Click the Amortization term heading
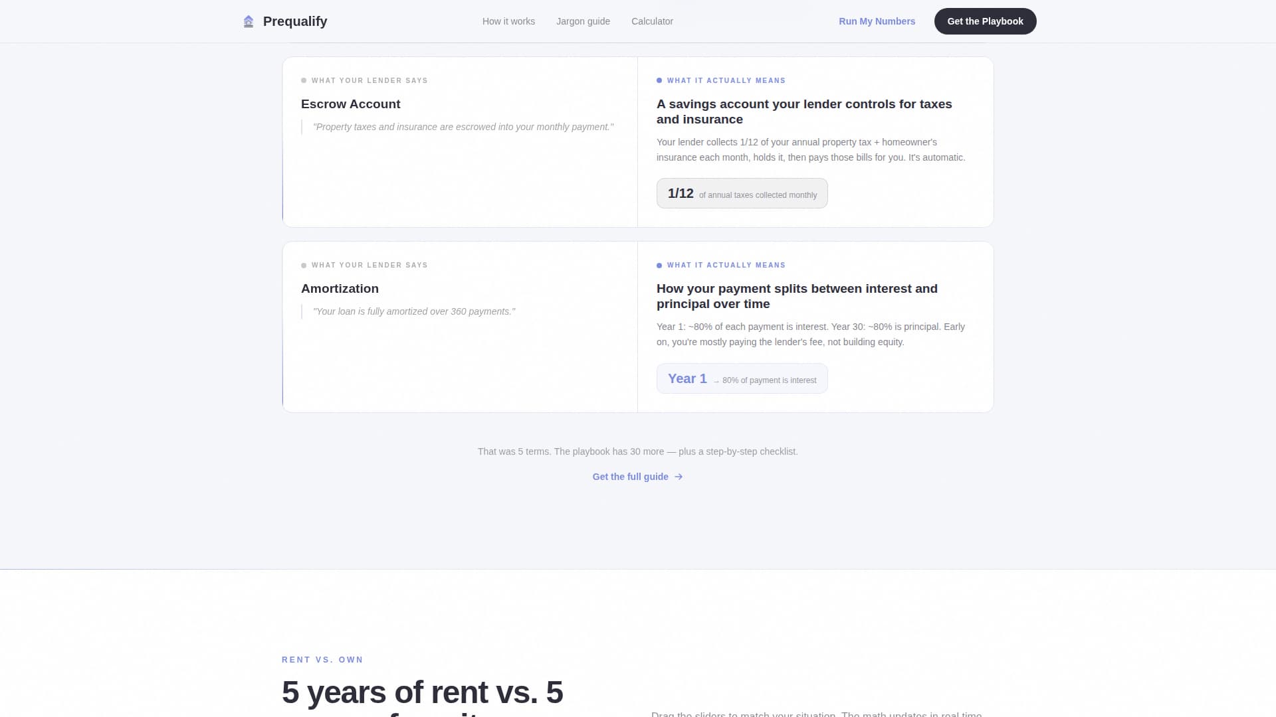This screenshot has width=1276, height=717. coord(340,289)
